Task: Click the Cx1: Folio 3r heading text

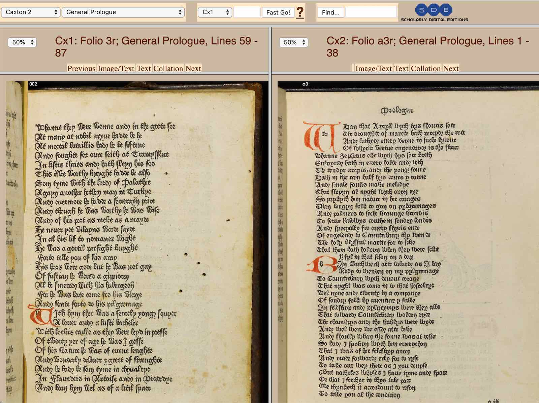Action: coord(156,47)
